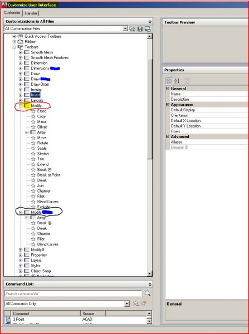Viewport: 249px width, 334px height.
Task: Select the categorized view icon in Properties
Action: pos(169,81)
